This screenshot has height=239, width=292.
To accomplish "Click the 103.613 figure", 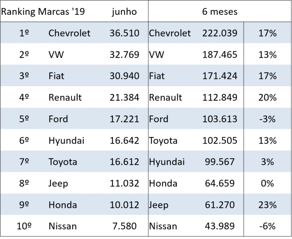I will pos(220,119).
